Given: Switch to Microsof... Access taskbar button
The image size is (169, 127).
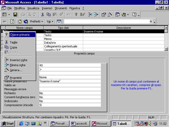Looking at the screenshot, I should 101,124.
